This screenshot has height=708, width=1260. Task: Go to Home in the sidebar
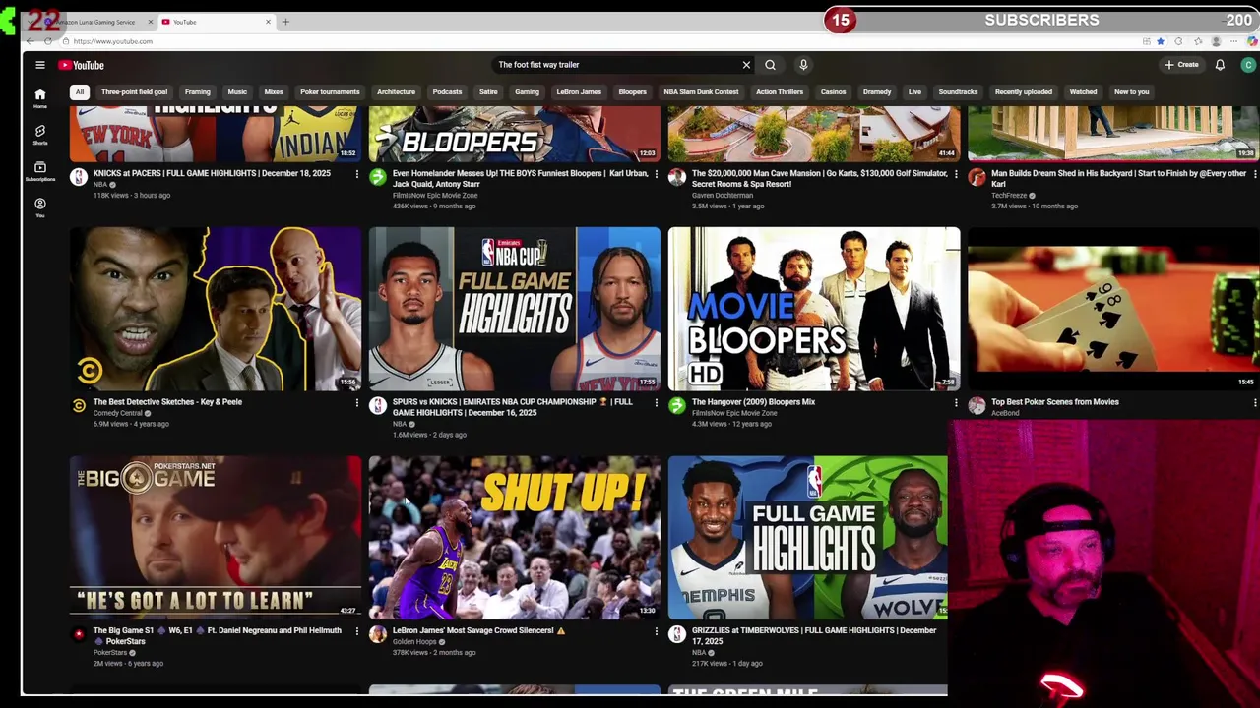40,98
